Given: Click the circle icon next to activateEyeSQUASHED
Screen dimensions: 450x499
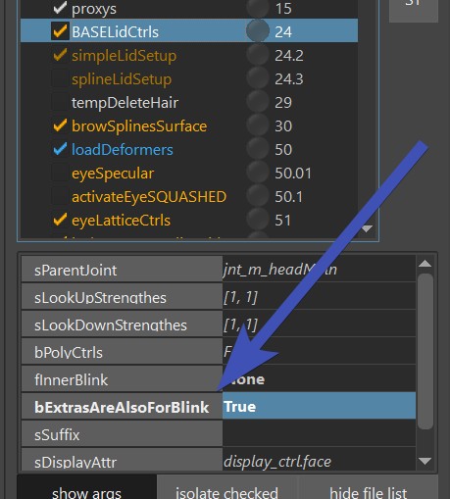Looking at the screenshot, I should coord(258,196).
